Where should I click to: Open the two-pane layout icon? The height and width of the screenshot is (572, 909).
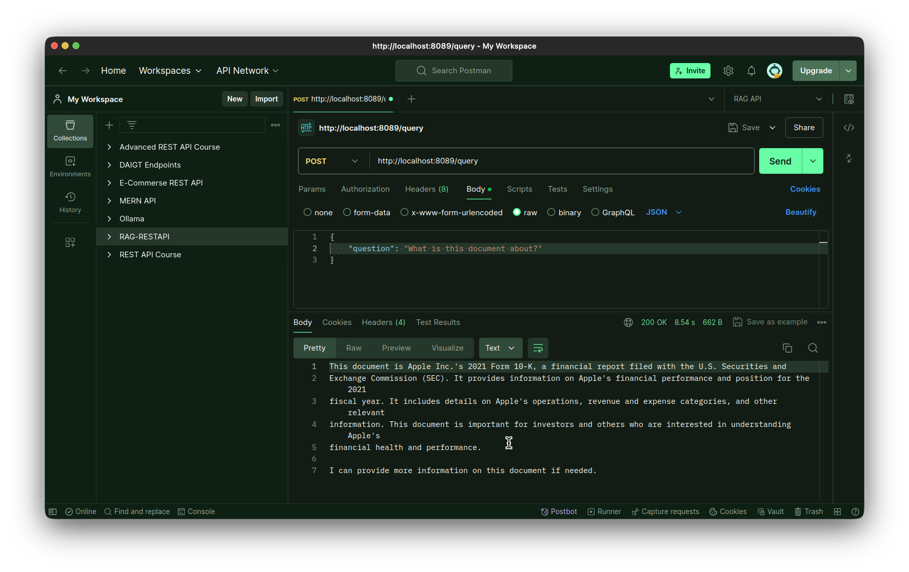click(838, 512)
